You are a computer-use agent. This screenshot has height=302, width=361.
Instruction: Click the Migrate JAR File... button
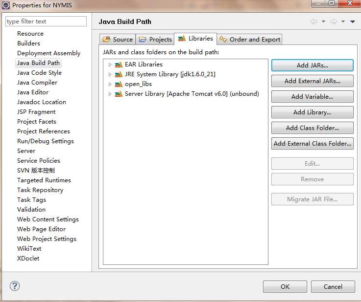(x=312, y=199)
